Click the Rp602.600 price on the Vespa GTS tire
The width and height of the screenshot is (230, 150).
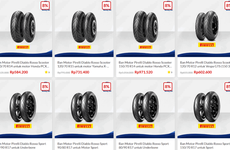[203, 72]
